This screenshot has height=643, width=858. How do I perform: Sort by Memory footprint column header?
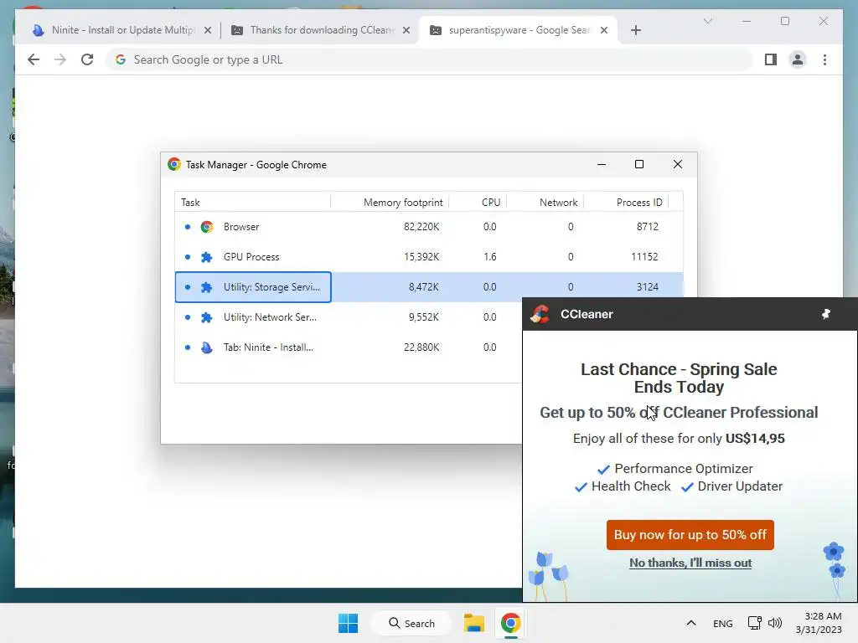click(390, 203)
